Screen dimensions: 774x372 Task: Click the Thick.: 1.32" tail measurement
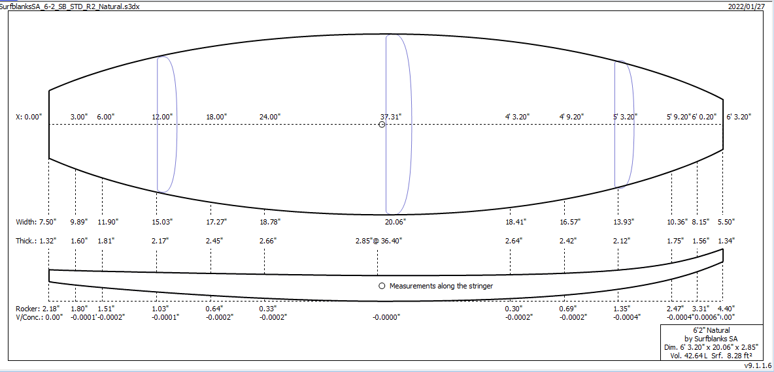[36, 241]
